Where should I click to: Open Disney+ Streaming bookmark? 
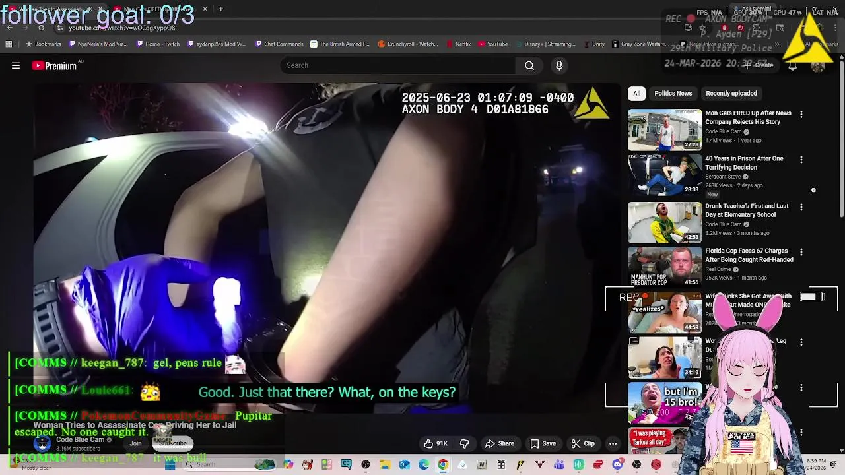click(x=545, y=44)
